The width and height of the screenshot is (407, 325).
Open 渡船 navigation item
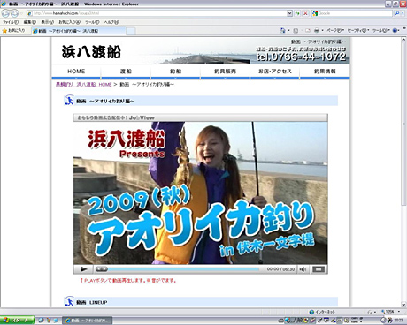click(x=126, y=72)
